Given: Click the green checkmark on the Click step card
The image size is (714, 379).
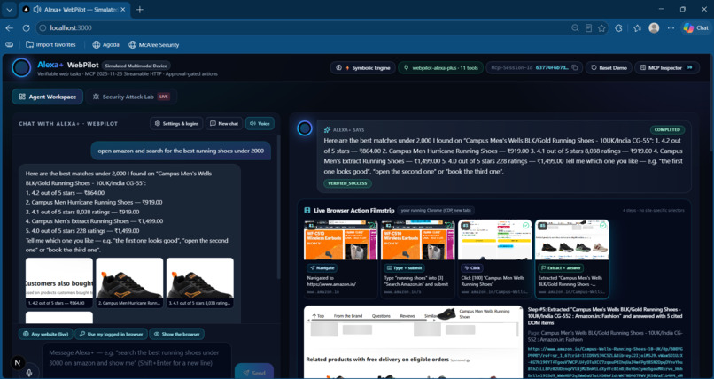Looking at the screenshot, I should tap(526, 225).
